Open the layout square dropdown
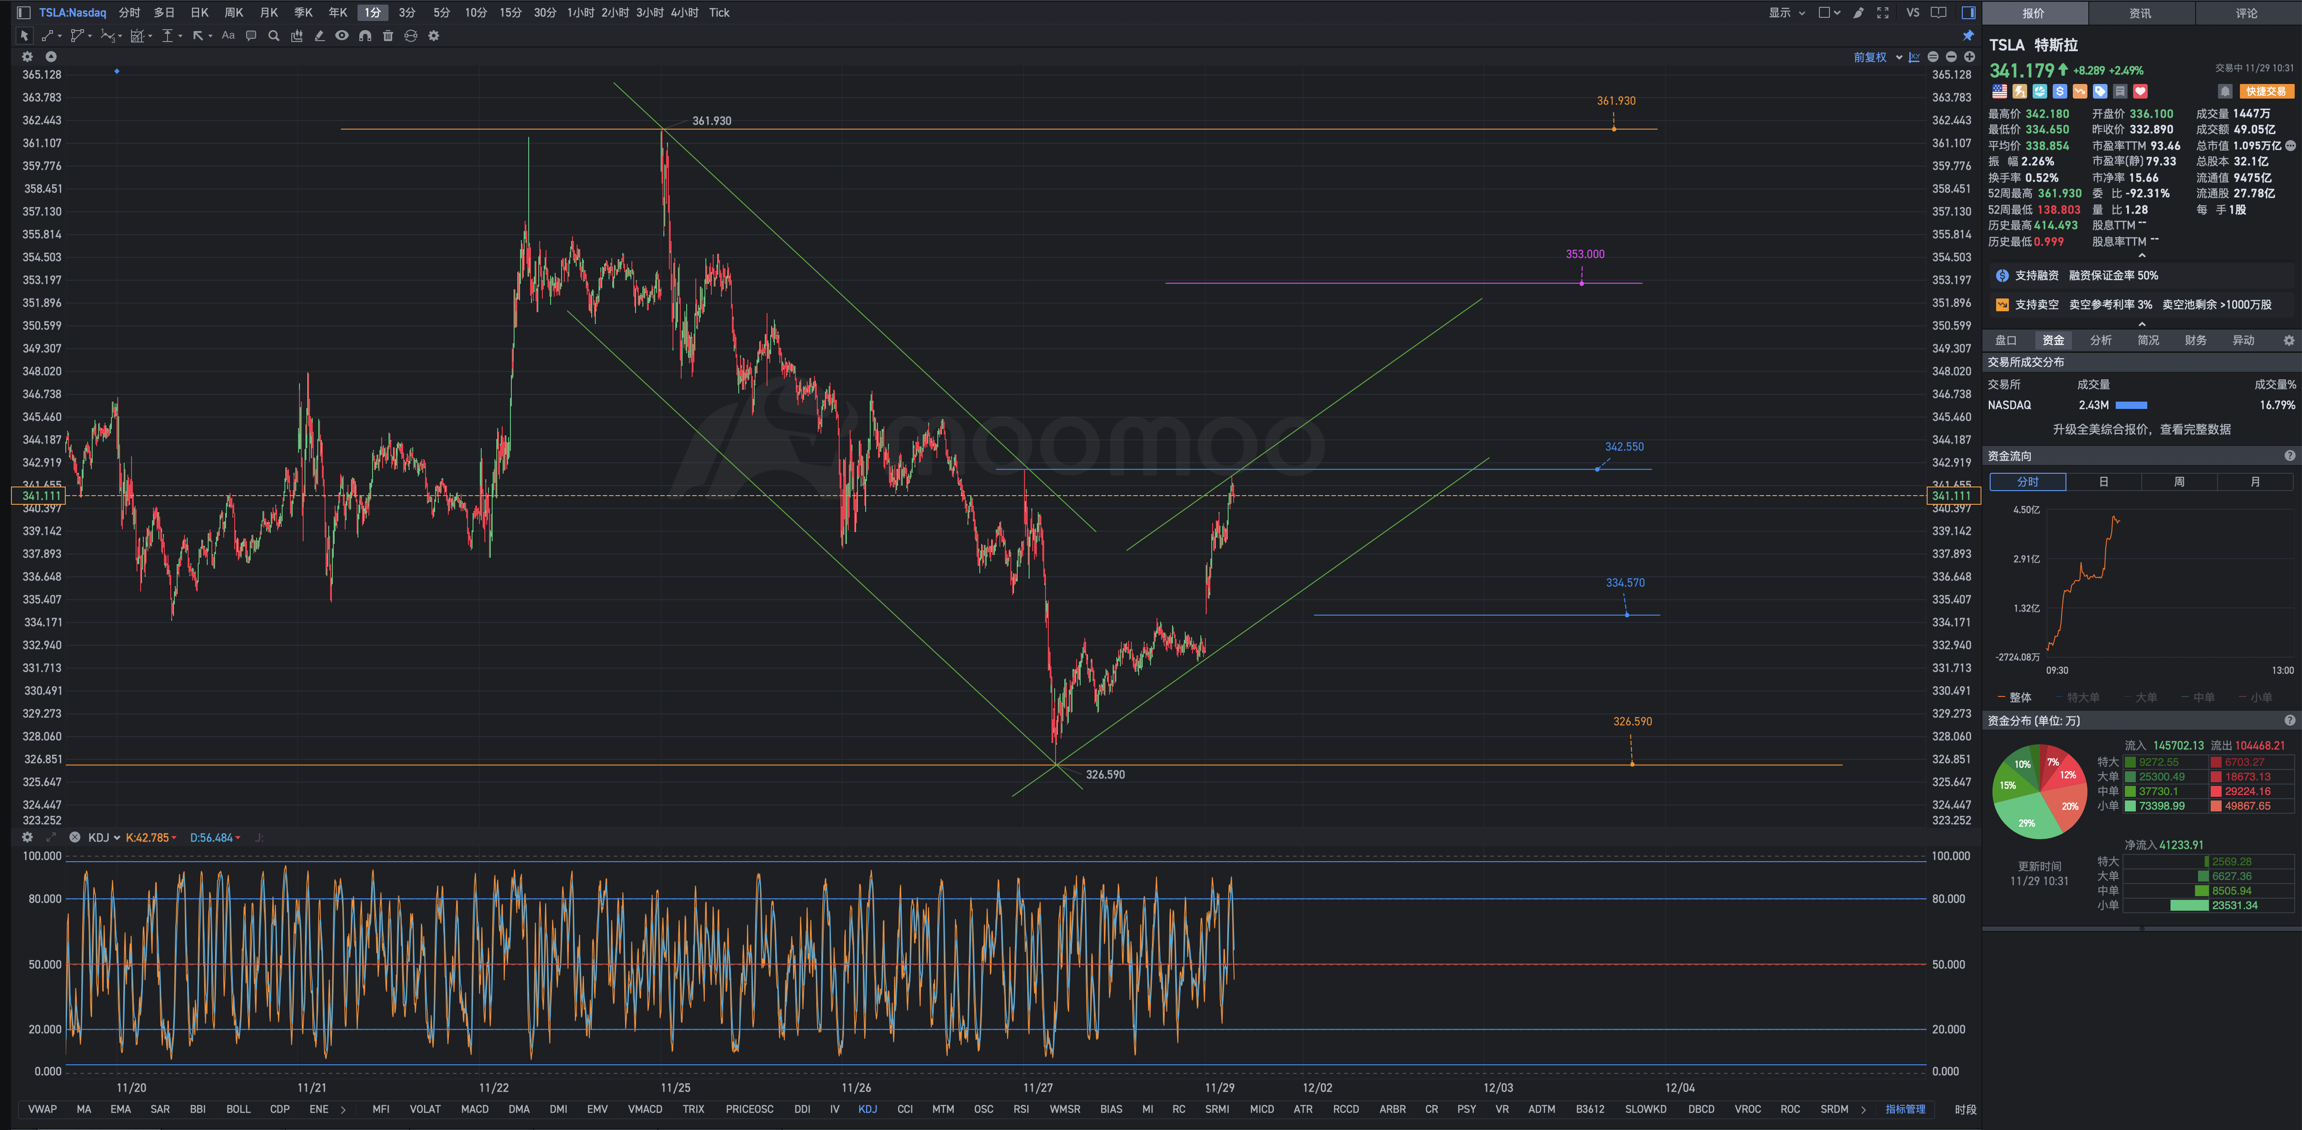 [x=1829, y=12]
